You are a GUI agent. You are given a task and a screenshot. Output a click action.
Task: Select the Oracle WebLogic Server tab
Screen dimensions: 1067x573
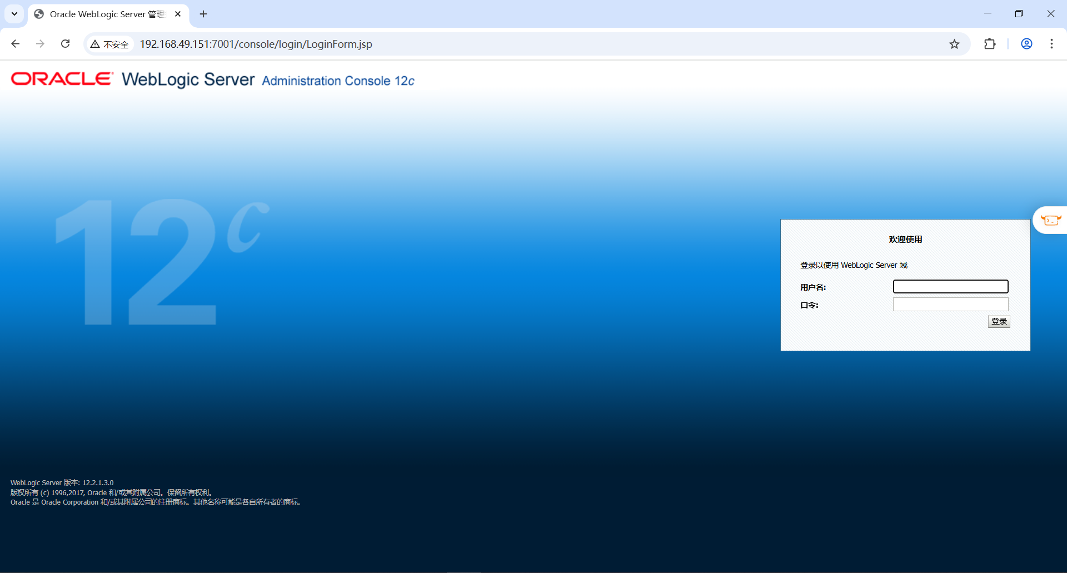108,14
